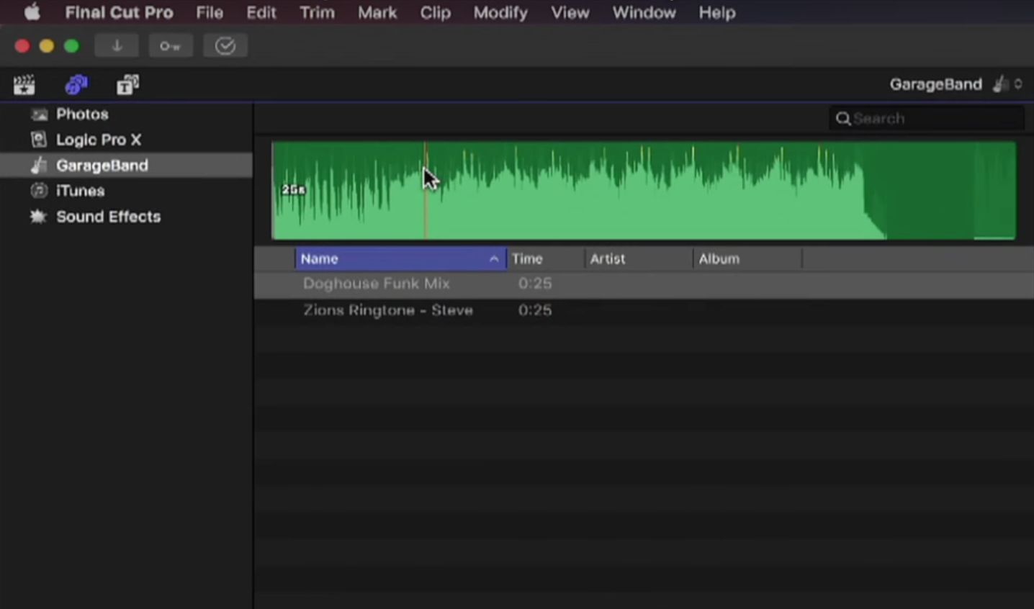Click the Photos sidebar icon
The width and height of the screenshot is (1034, 609).
[x=39, y=114]
